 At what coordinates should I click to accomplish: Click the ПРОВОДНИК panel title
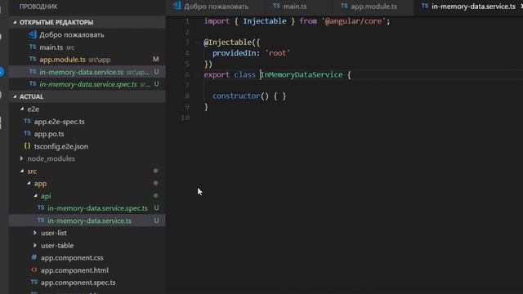coord(38,7)
